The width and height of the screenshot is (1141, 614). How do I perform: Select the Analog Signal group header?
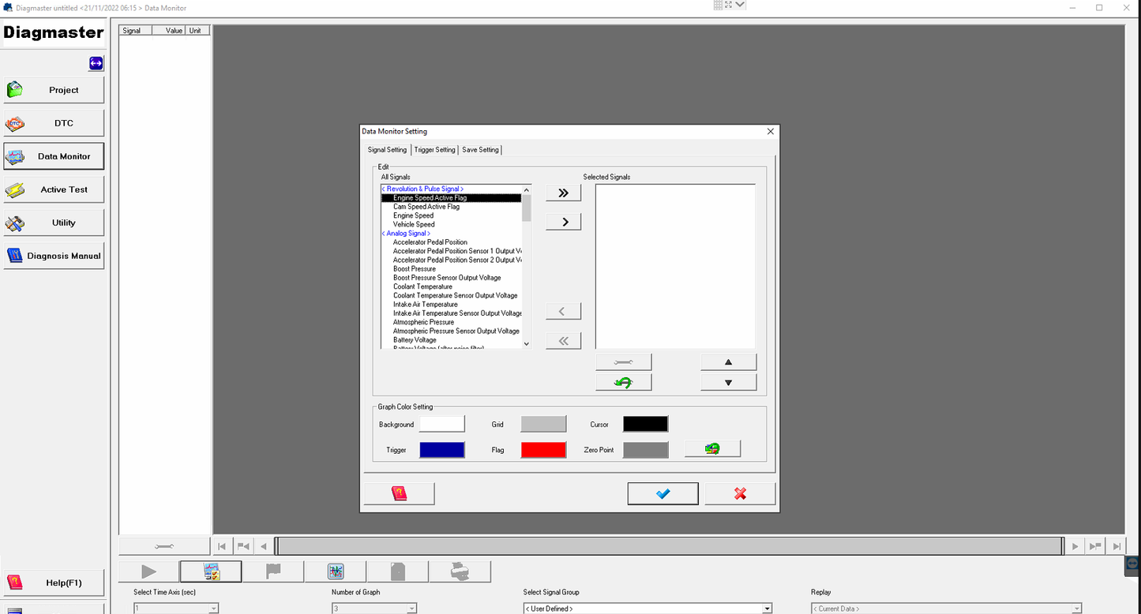(x=406, y=234)
